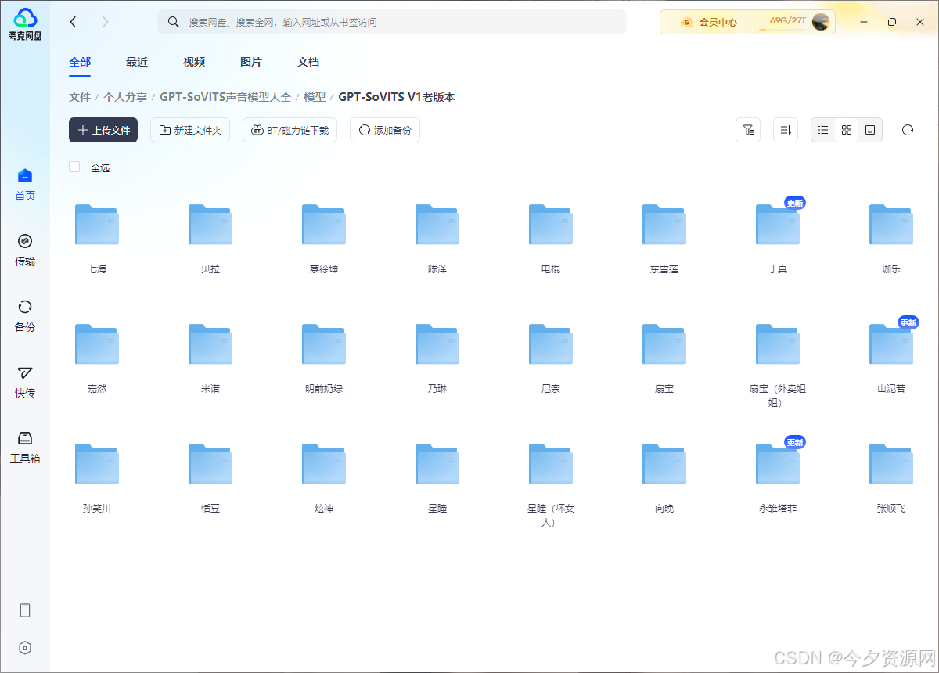Click BT/磁力链下载 button

point(290,130)
